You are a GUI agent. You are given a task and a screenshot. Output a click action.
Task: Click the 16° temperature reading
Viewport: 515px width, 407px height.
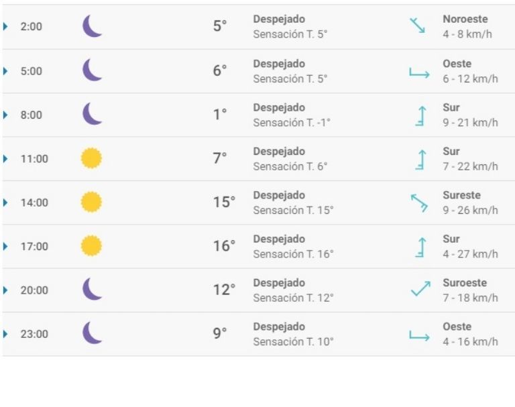coord(224,246)
